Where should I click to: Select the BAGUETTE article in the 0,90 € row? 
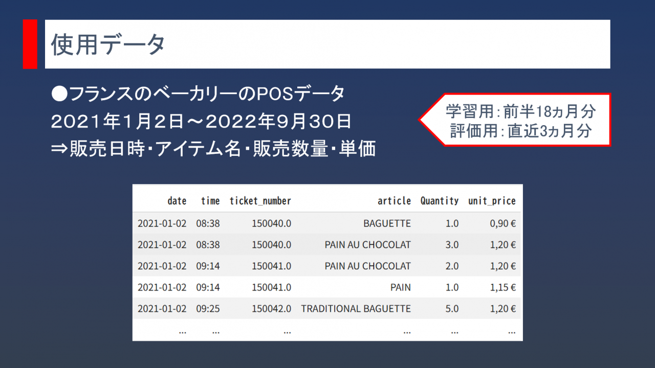click(x=387, y=223)
